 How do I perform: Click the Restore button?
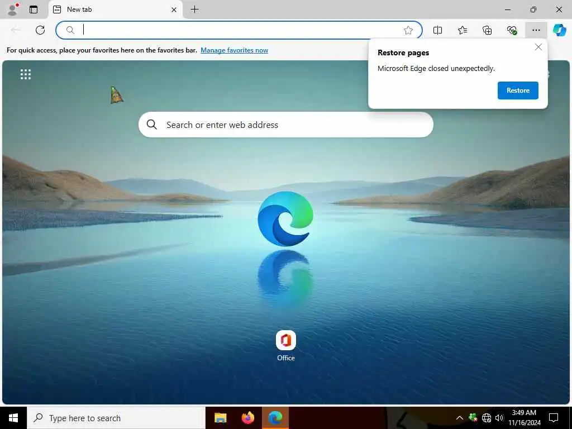518,90
